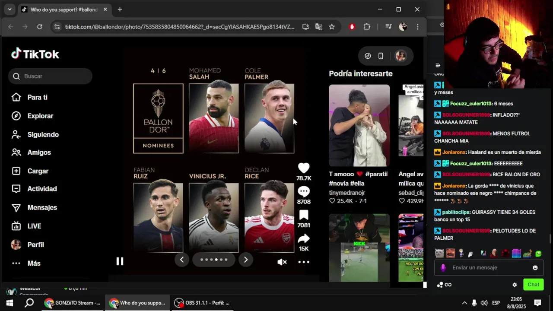
Task: Open get-app phone icon
Action: coord(381,56)
